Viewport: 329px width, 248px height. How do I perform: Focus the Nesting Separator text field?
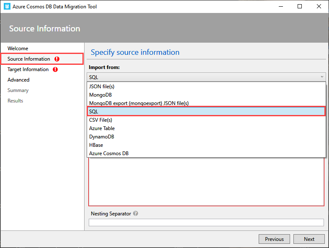[206, 222]
